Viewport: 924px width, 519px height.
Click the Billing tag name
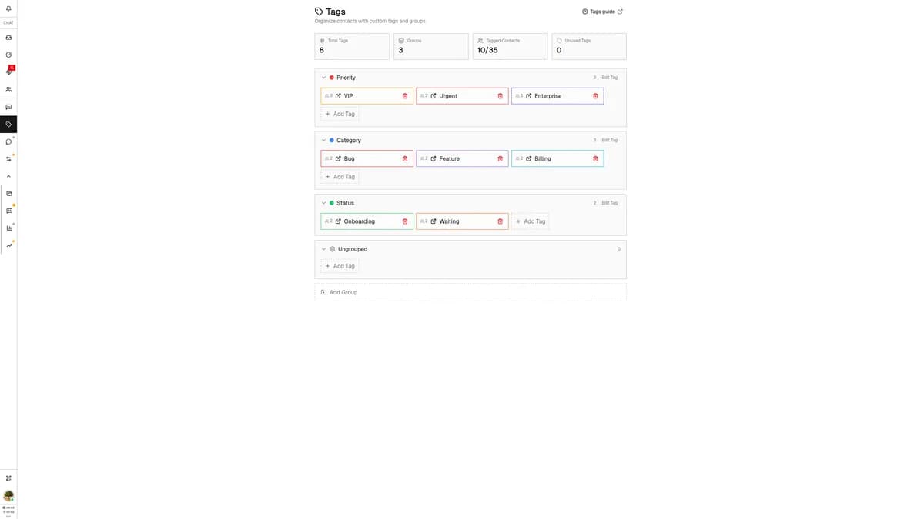(543, 158)
